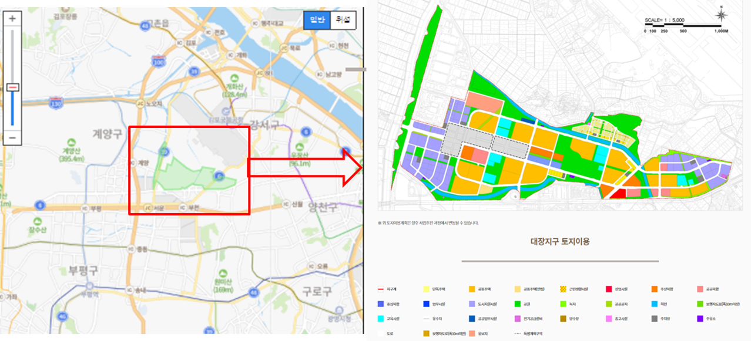The image size is (751, 341).
Task: Move the map zoom slider handle
Action: pyautogui.click(x=12, y=87)
